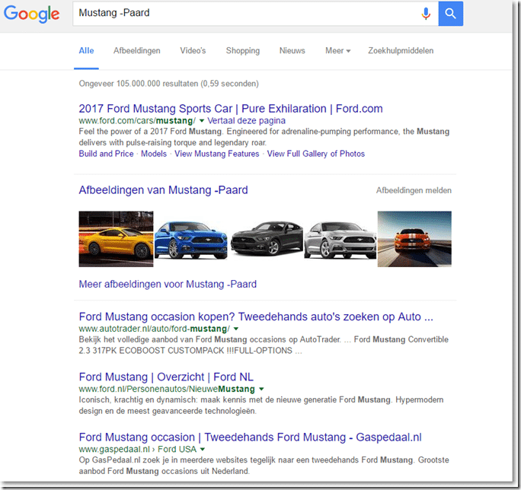The image size is (521, 490).
Task: Expand the ford.com URL dropdown arrow
Action: (x=202, y=120)
